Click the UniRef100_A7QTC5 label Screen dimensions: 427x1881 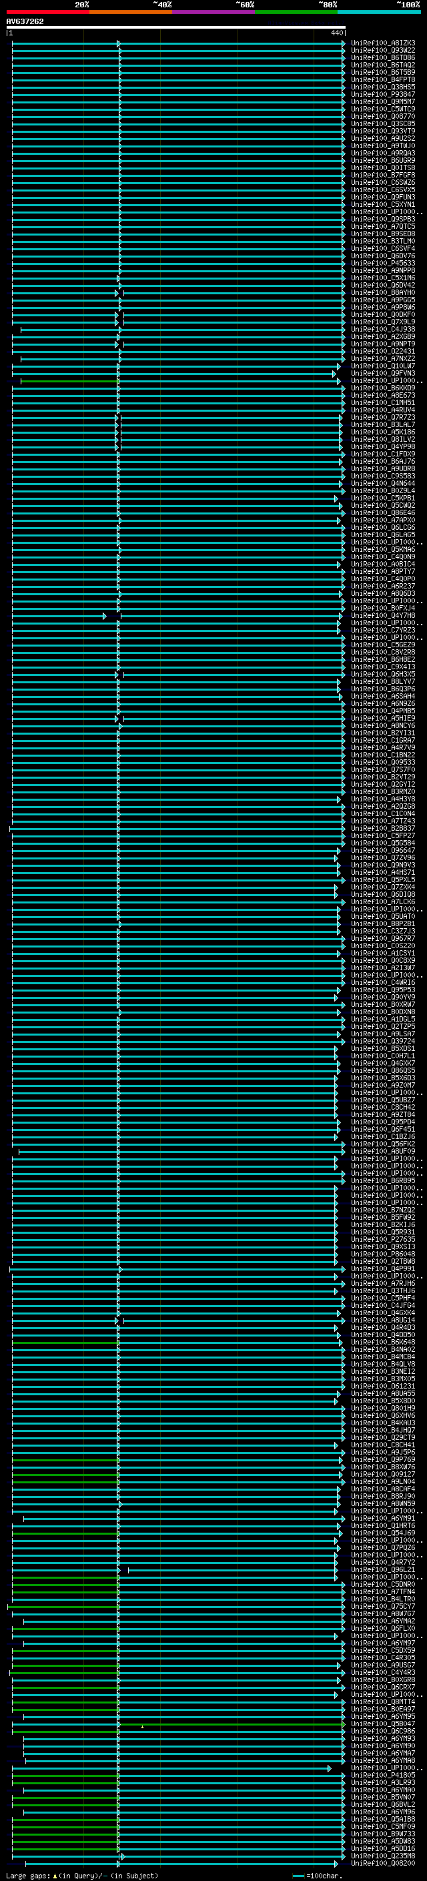click(x=383, y=226)
